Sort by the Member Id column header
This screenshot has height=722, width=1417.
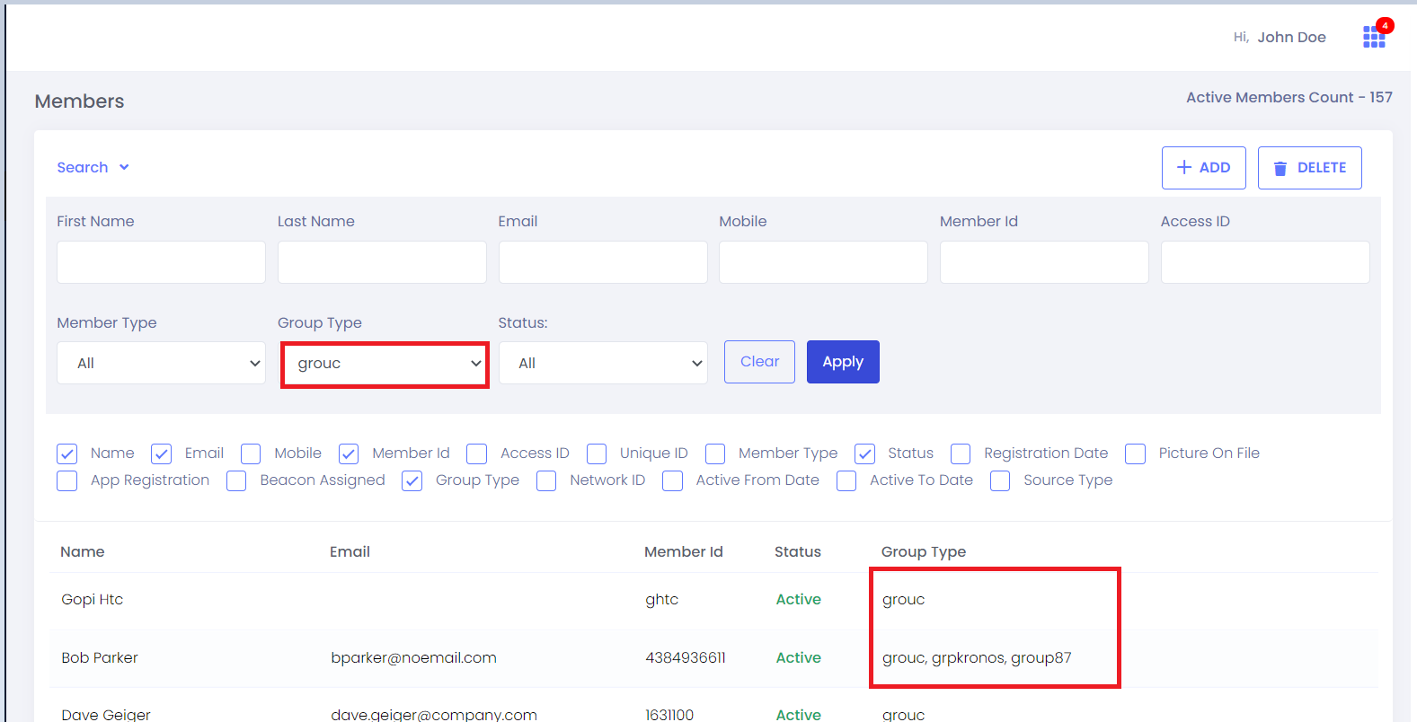pos(684,551)
